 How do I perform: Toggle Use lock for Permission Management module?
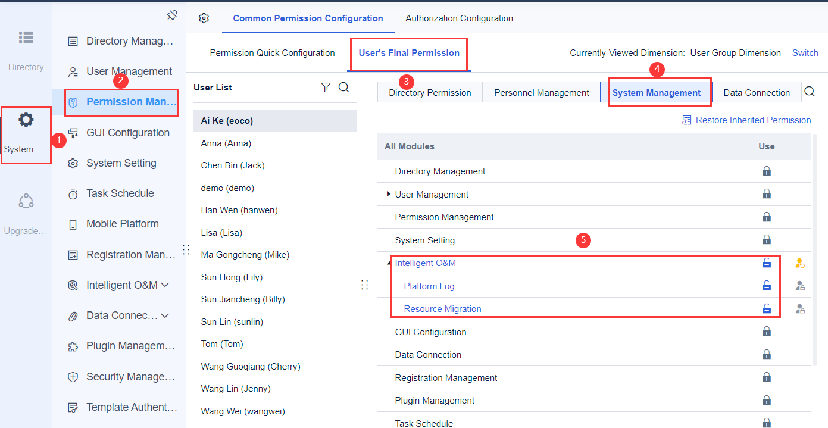pyautogui.click(x=767, y=217)
